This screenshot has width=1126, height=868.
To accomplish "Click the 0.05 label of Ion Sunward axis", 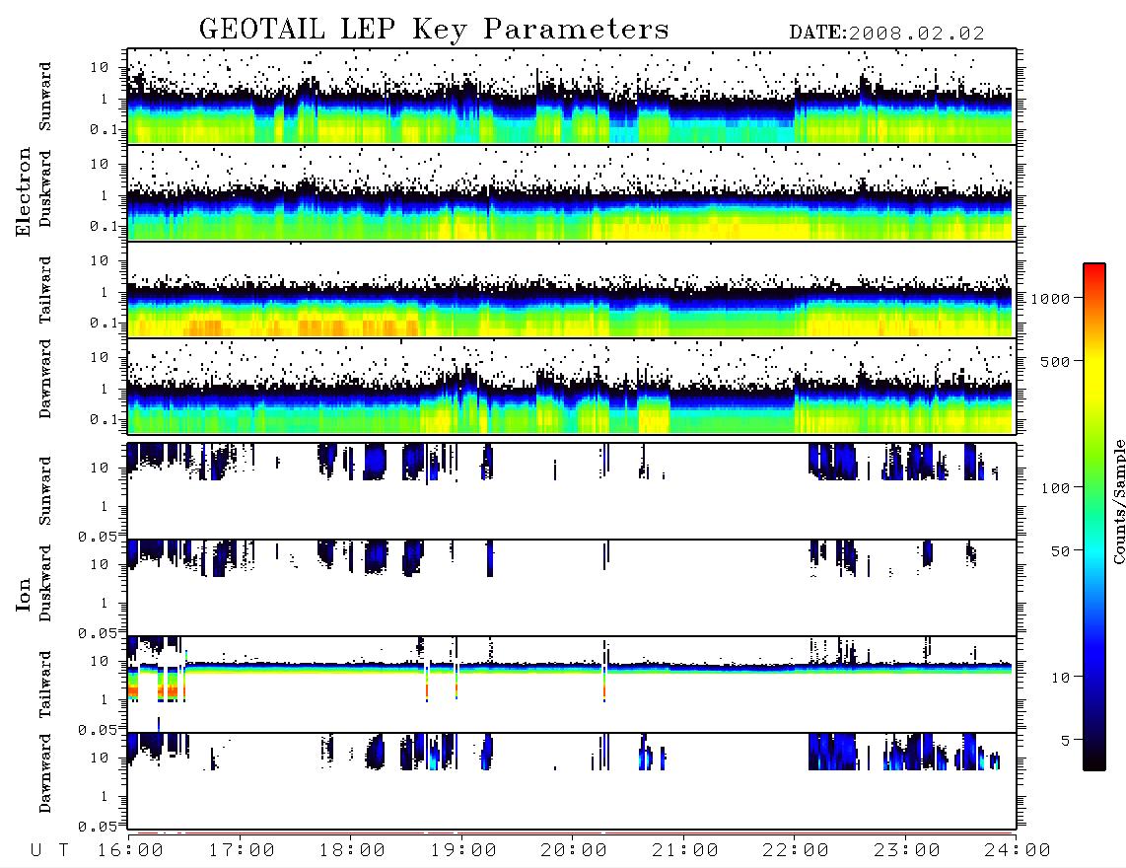I will [98, 536].
